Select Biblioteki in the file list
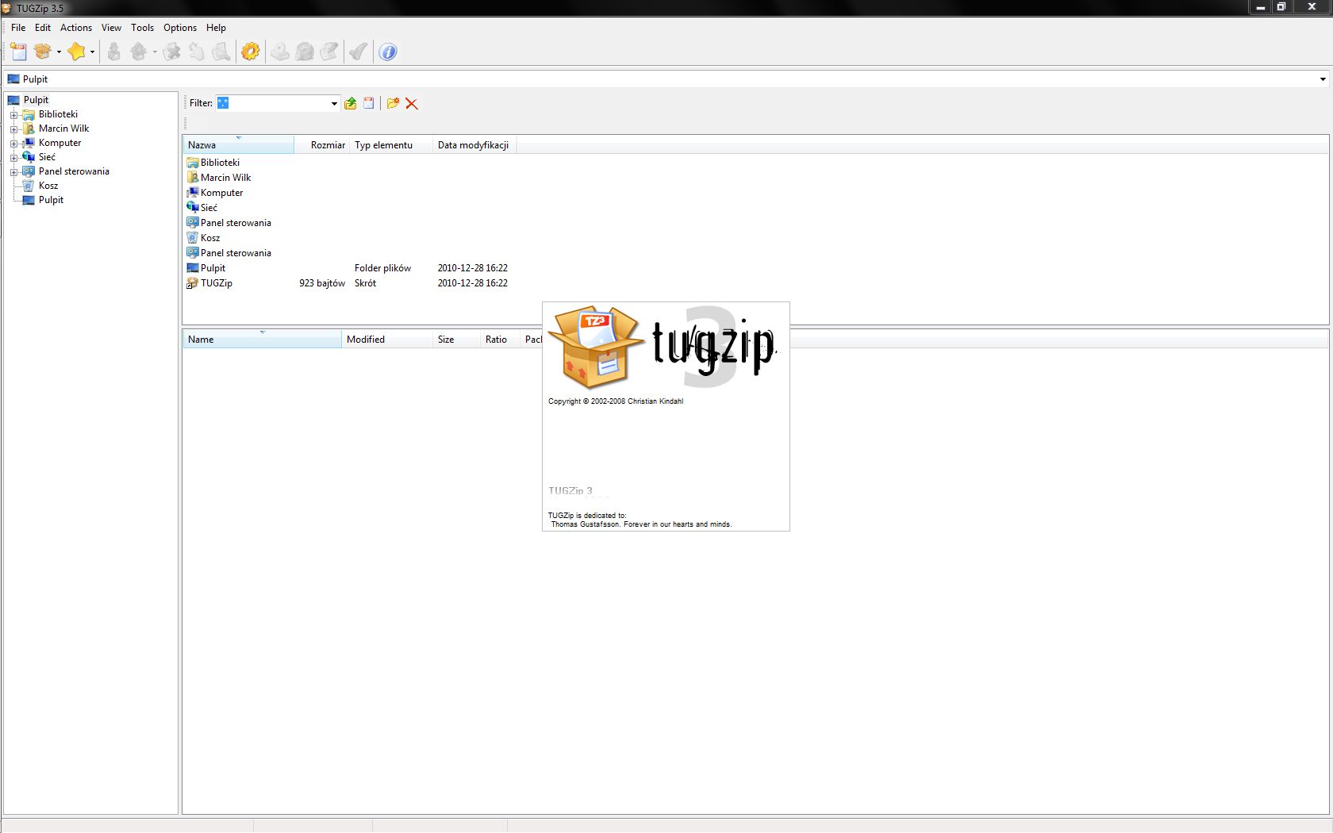The height and width of the screenshot is (833, 1333). tap(219, 163)
